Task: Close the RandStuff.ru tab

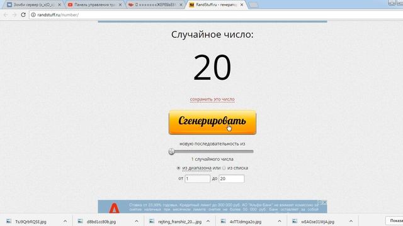Action: [x=242, y=5]
